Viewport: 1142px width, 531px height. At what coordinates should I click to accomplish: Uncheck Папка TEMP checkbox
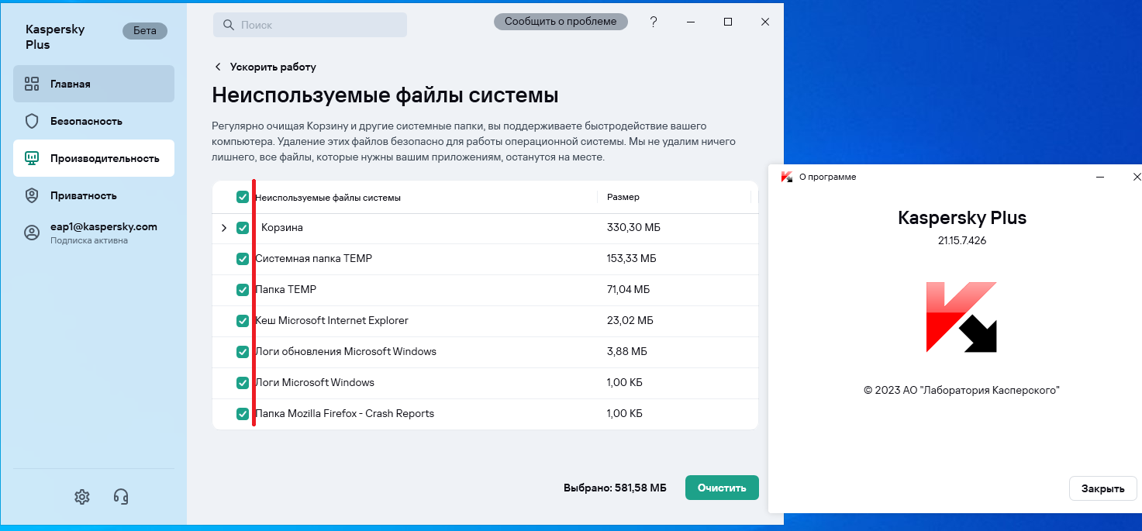(243, 290)
